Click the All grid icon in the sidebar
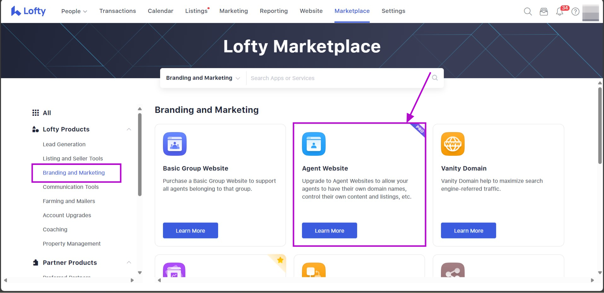Image resolution: width=604 pixels, height=293 pixels. [36, 113]
